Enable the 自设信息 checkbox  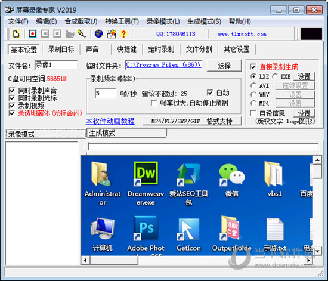tap(253, 113)
